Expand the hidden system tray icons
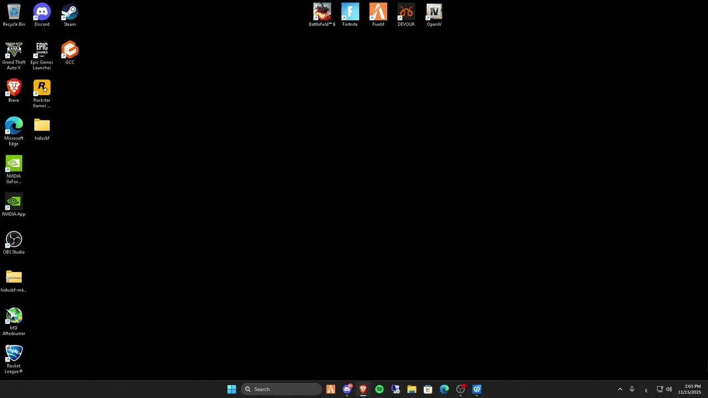 pos(620,389)
